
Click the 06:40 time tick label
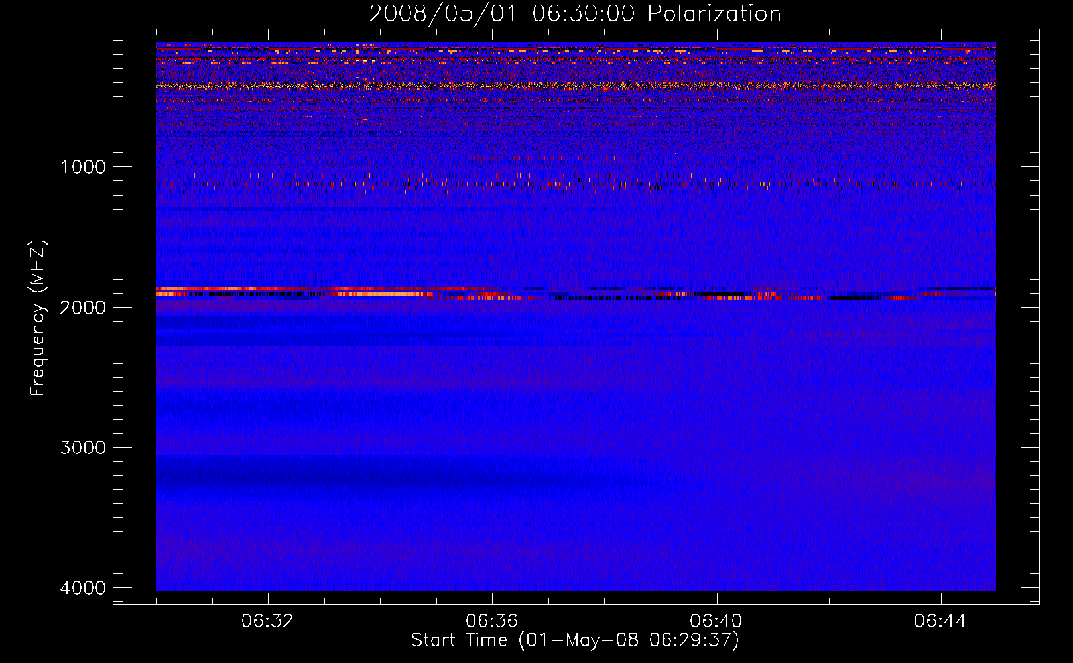[x=716, y=621]
